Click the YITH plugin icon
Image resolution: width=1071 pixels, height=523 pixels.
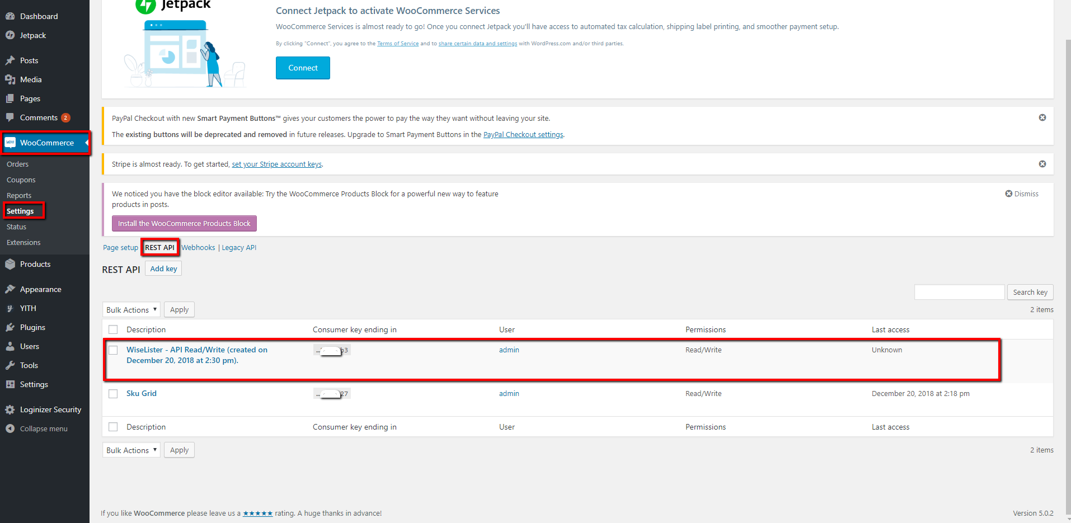10,308
